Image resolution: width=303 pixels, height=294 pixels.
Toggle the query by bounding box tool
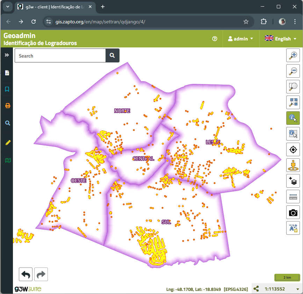293,134
